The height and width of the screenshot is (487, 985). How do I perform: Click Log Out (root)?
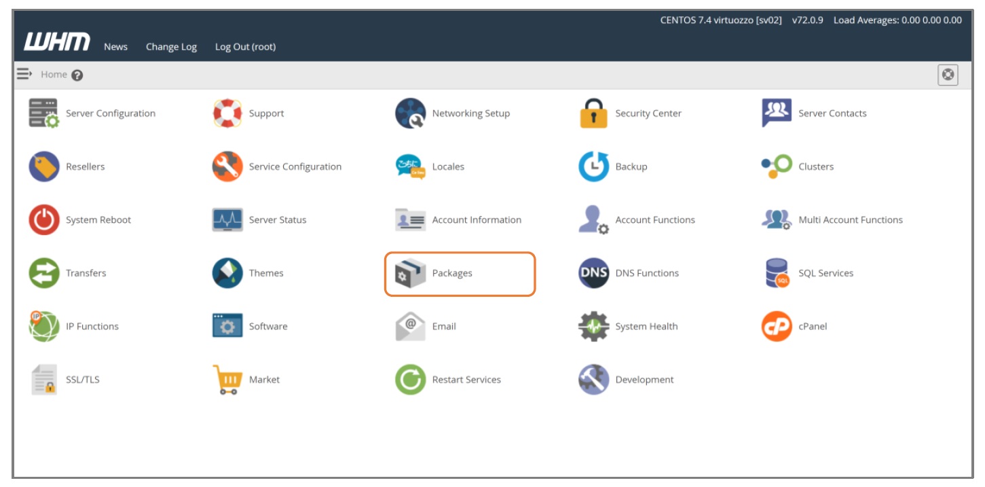tap(245, 47)
